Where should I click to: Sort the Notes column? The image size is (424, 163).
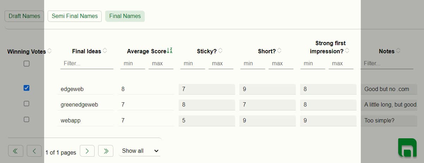pyautogui.click(x=399, y=51)
